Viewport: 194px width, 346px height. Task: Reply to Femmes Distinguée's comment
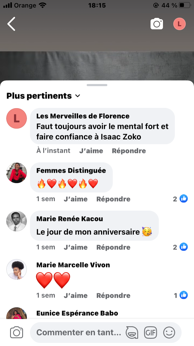[113, 199]
